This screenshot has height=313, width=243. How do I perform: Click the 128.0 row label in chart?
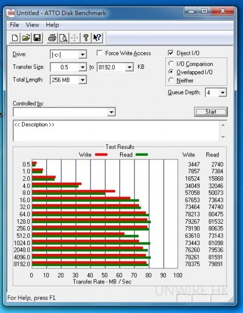pos(23,221)
